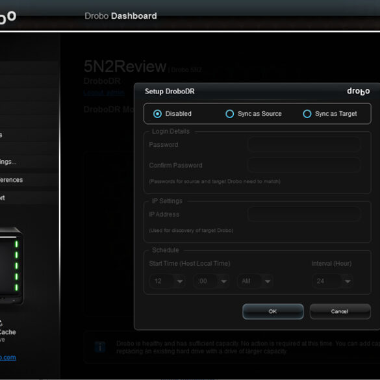Image resolution: width=380 pixels, height=380 pixels.
Task: Click the 'Used for discovery of target Drobo' note
Action: [191, 231]
